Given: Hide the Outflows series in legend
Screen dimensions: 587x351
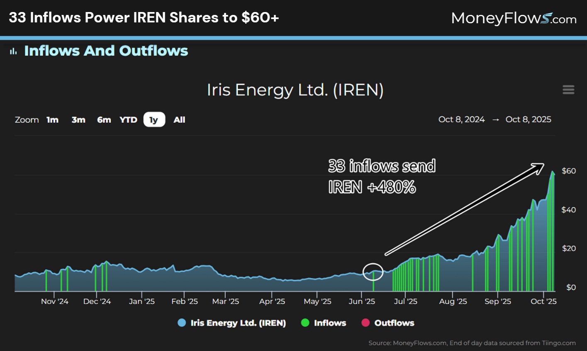Looking at the screenshot, I should [394, 323].
